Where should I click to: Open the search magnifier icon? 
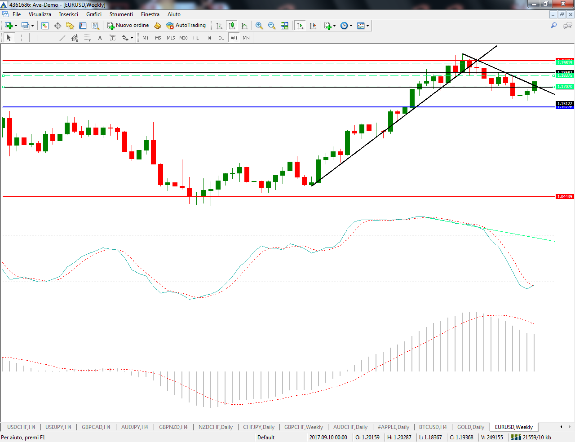[x=554, y=26]
